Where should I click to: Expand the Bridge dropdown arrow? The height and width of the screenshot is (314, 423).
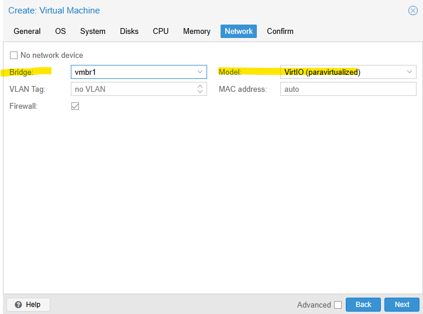tap(200, 72)
